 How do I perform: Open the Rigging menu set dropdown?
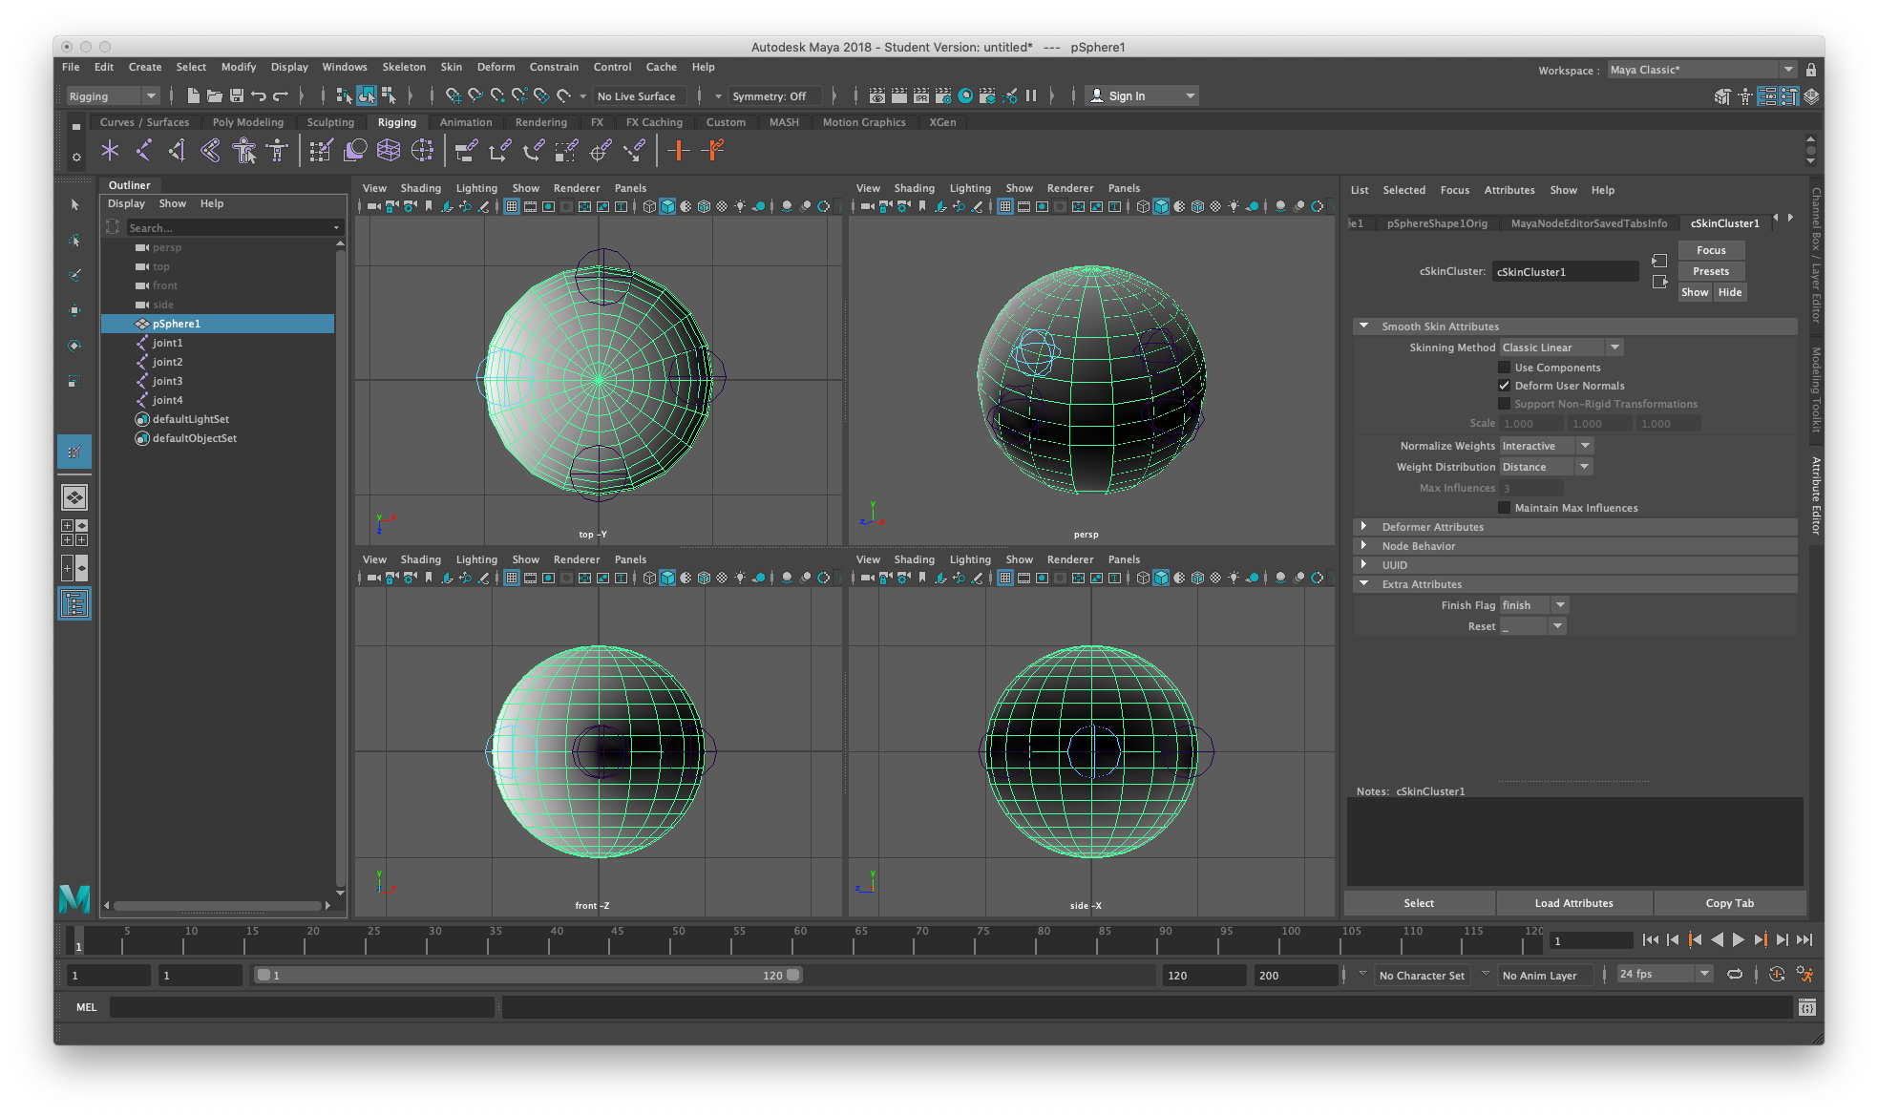tap(113, 95)
